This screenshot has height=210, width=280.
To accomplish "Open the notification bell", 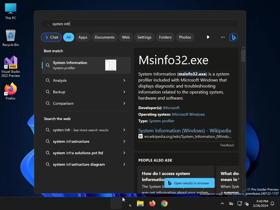I will point(272,203).
